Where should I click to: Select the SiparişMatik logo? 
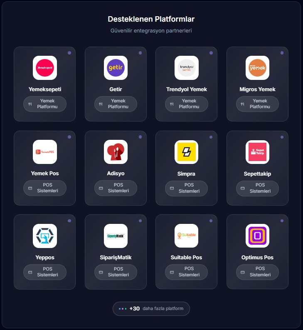click(x=116, y=236)
